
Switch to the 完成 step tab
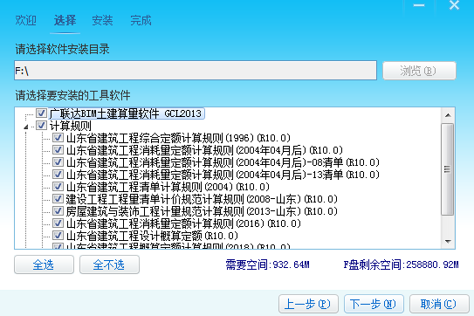141,21
